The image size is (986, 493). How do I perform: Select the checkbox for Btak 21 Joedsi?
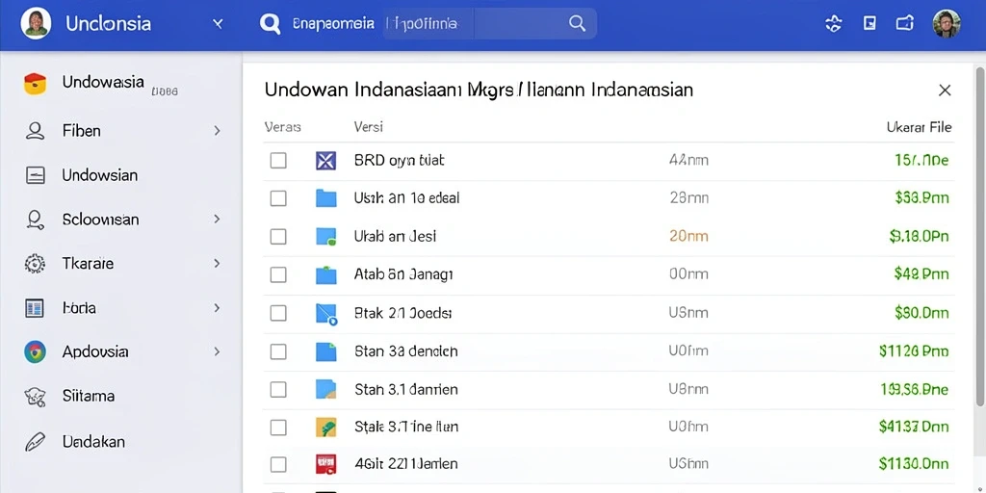point(278,313)
